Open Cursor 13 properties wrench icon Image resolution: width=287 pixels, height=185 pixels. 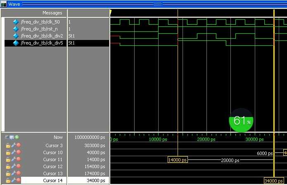pyautogui.click(x=13, y=173)
